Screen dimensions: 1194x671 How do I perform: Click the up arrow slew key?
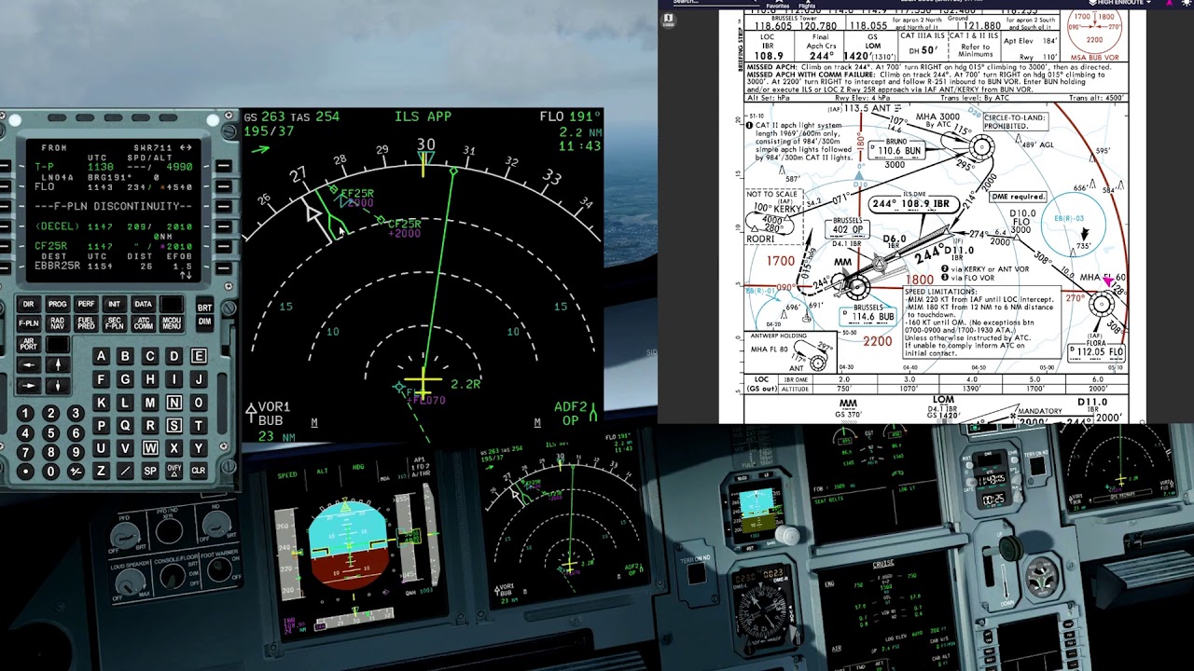pos(57,365)
